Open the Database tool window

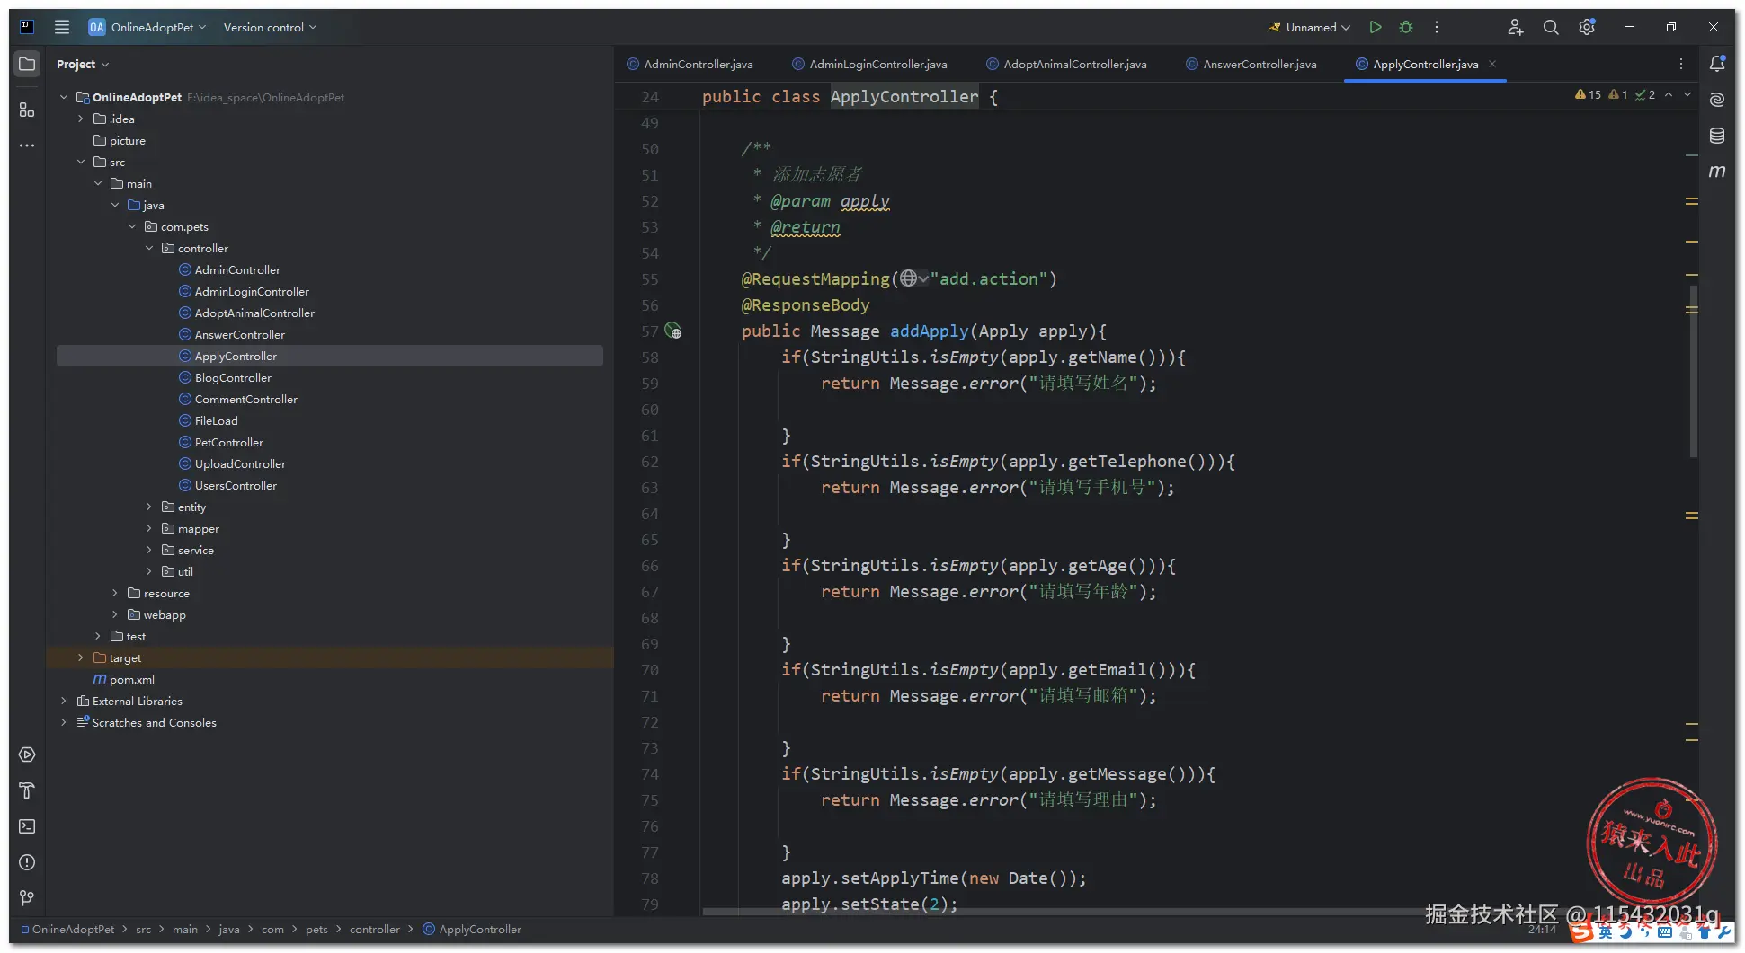point(1717,136)
